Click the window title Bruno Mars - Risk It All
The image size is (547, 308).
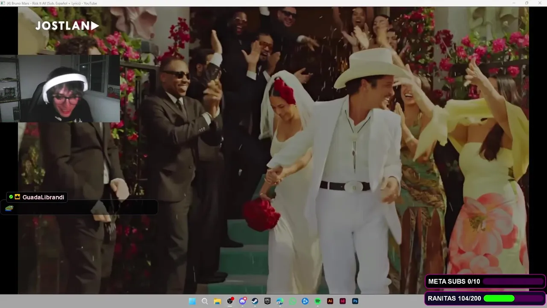point(52,3)
